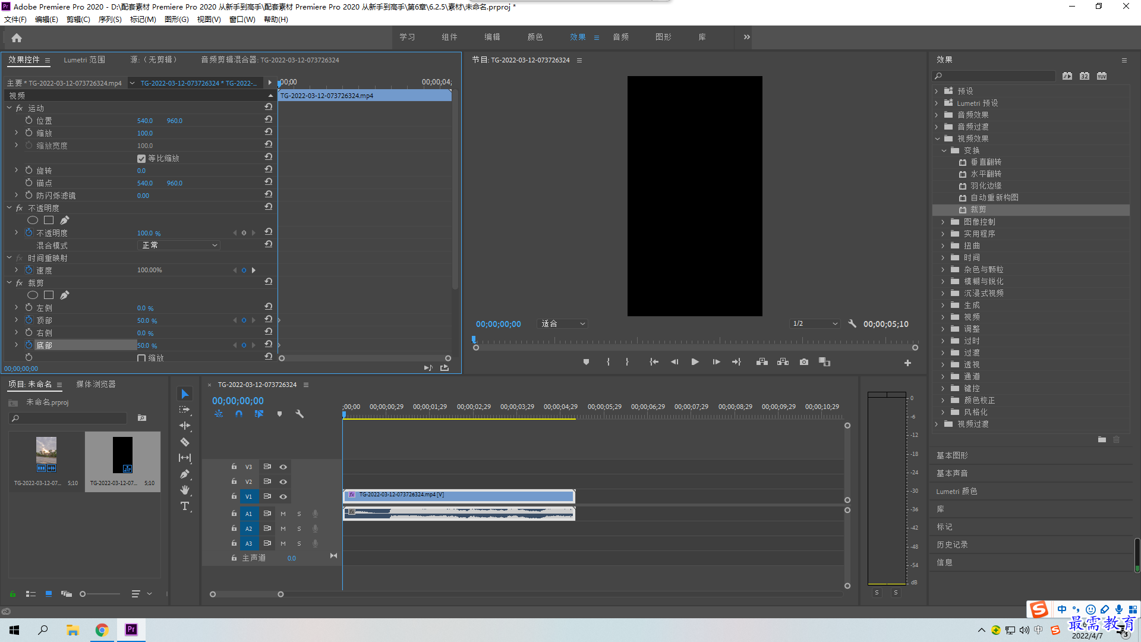This screenshot has width=1141, height=642.
Task: Click New Bin icon in Effects panel
Action: [x=1102, y=440]
